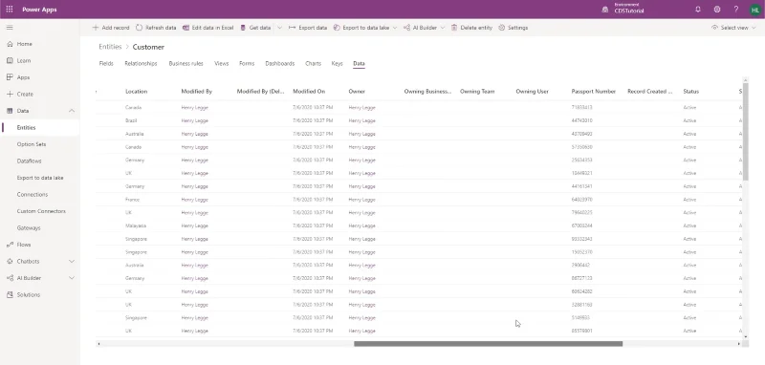Click the Modified On column header

point(309,91)
